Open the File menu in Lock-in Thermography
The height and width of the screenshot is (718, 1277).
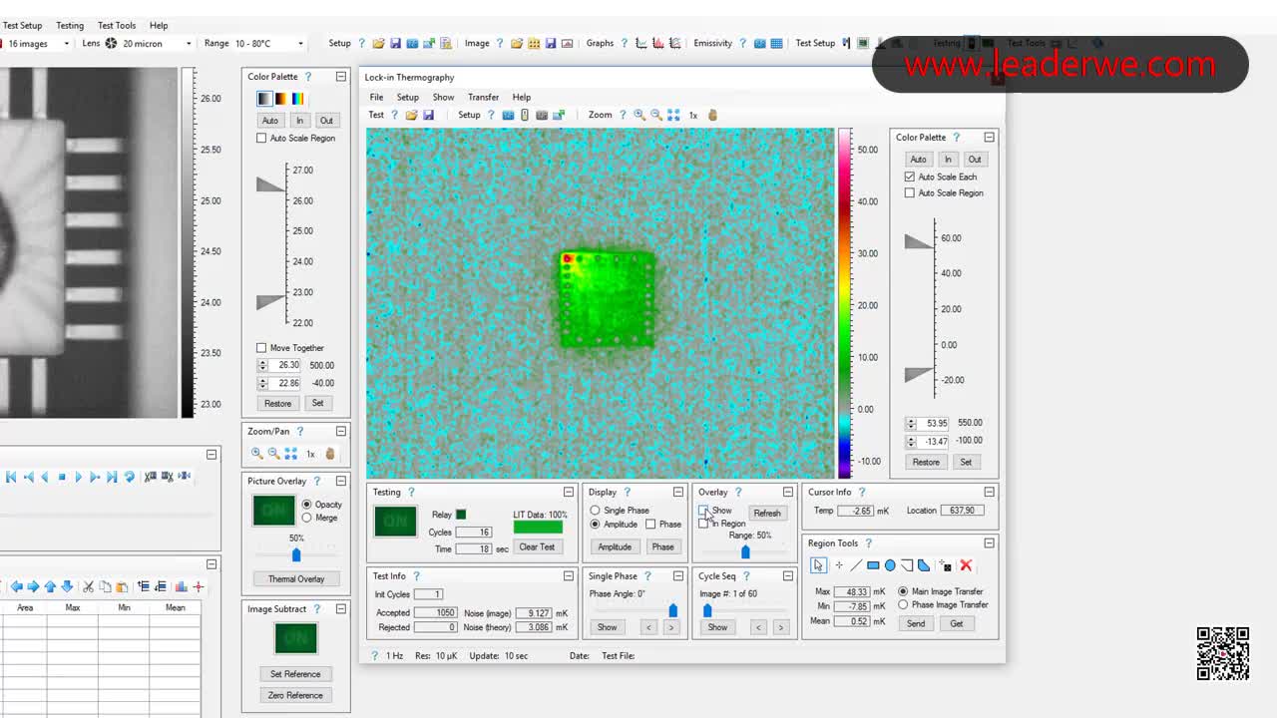coord(376,97)
